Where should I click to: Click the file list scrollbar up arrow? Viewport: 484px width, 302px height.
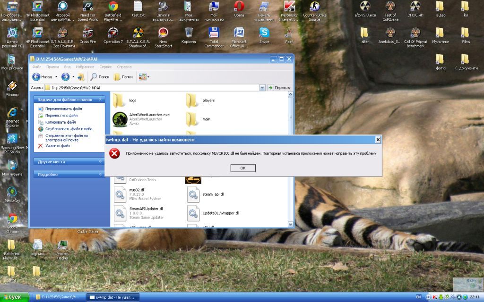(x=291, y=94)
